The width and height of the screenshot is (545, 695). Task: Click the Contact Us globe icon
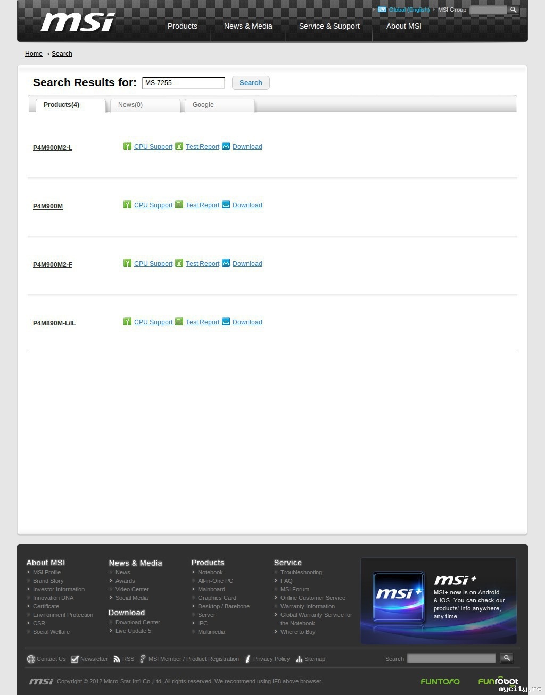pyautogui.click(x=31, y=659)
